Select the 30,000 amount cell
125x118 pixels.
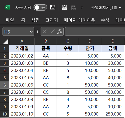[x=112, y=63]
